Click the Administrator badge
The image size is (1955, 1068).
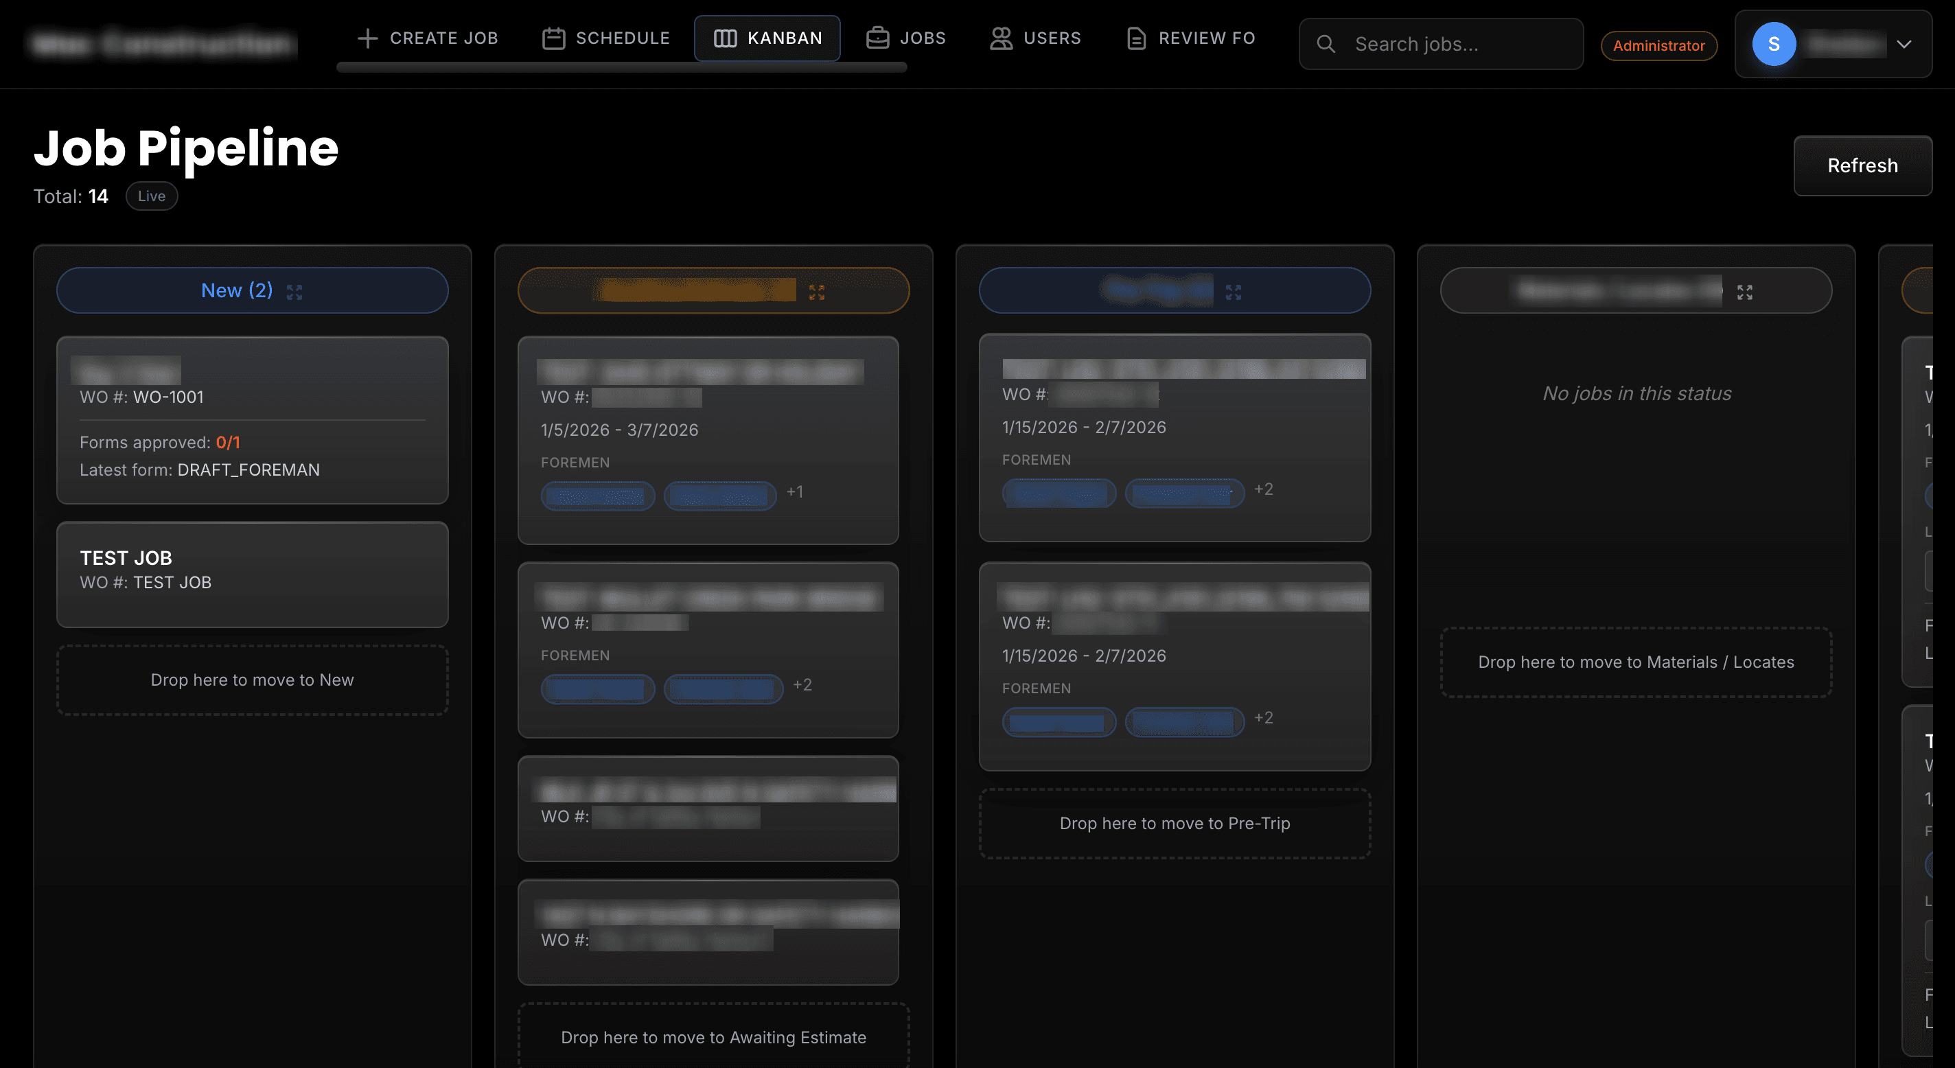[1659, 45]
